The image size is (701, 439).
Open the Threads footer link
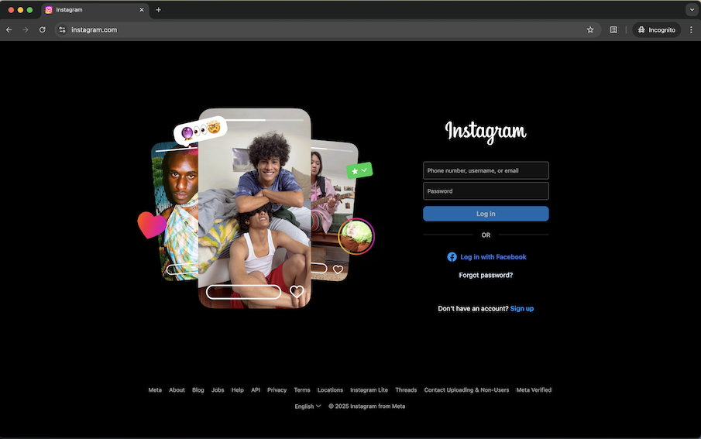pyautogui.click(x=405, y=390)
